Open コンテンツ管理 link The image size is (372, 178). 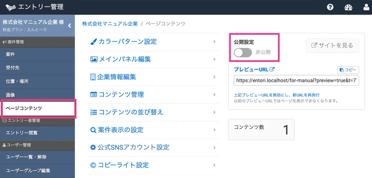(x=121, y=95)
